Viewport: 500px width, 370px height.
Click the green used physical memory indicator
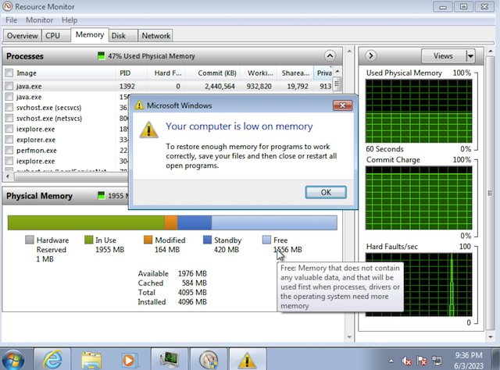[x=101, y=56]
